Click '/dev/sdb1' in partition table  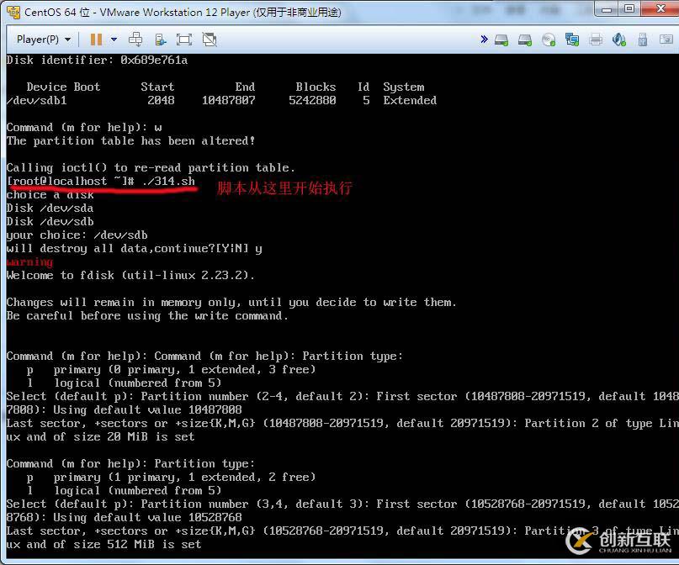point(37,100)
